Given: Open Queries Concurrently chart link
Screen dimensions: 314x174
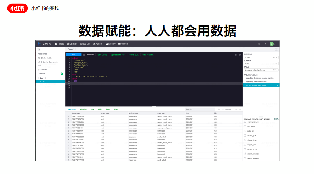Looking at the screenshot, I should [x=48, y=62].
